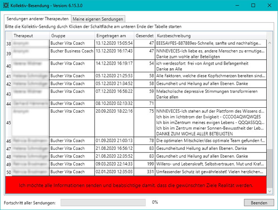278x210 pixels.
Task: Click description about Angst und Befangenheit
Action: [211, 66]
